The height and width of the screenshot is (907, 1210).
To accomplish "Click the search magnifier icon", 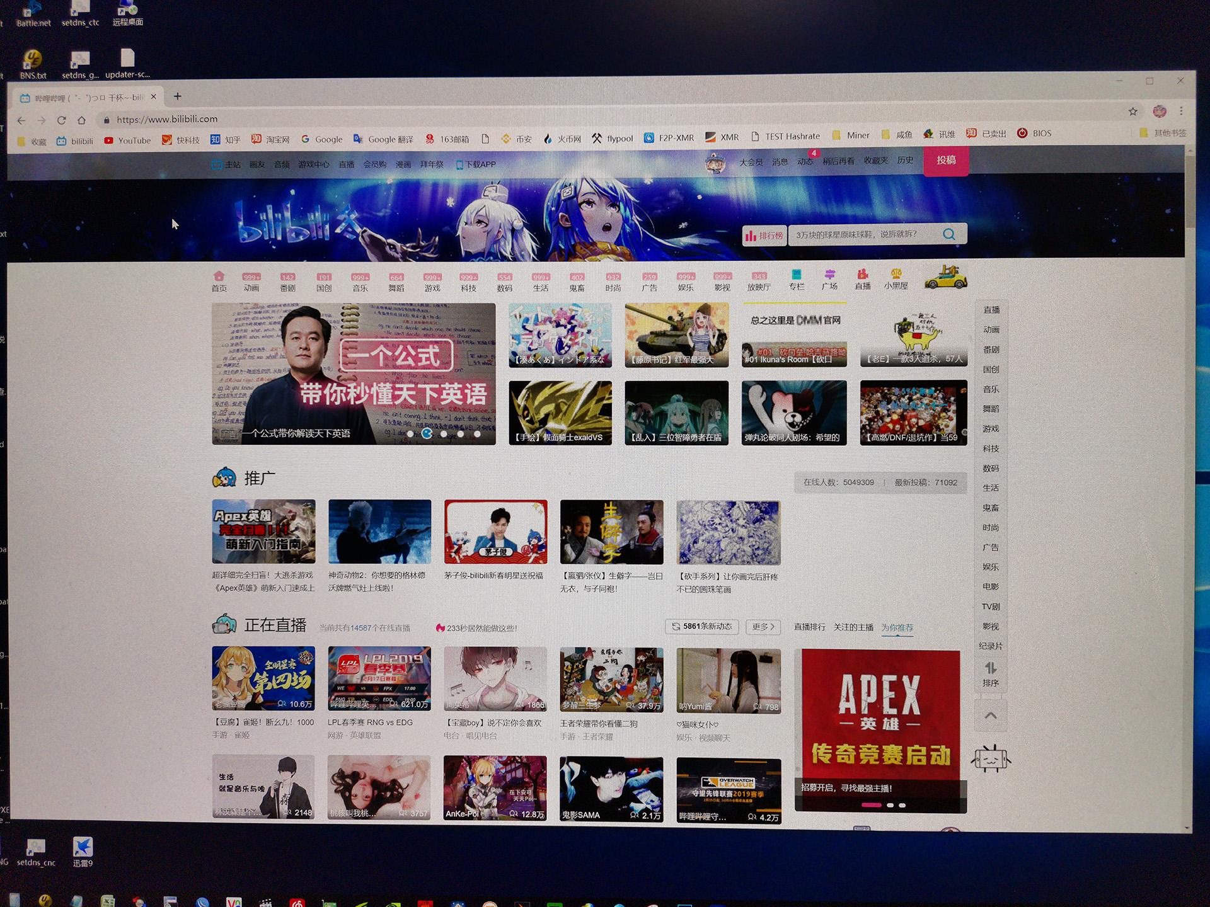I will tap(948, 234).
